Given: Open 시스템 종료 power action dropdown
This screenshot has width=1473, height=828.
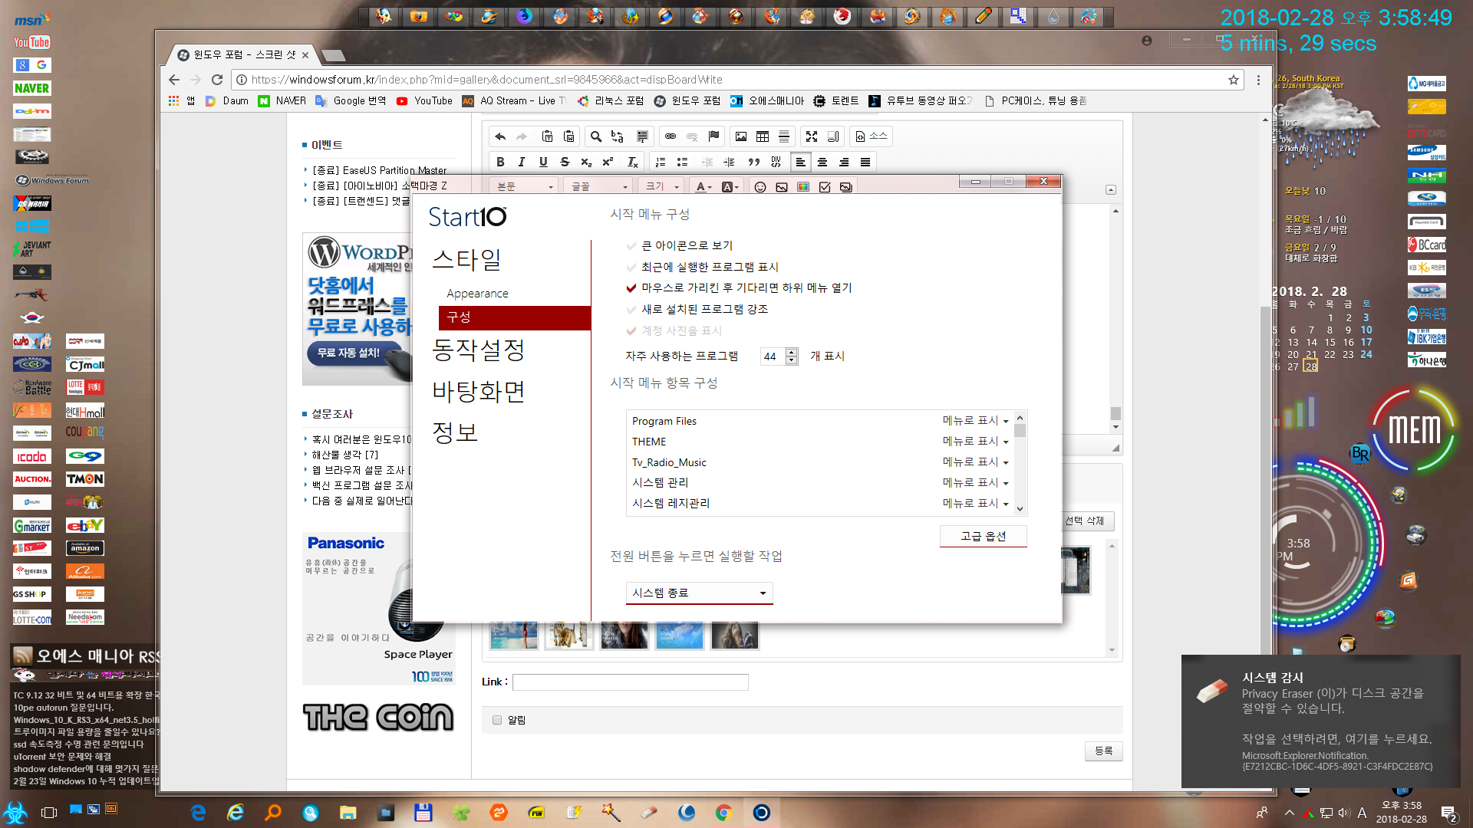Looking at the screenshot, I should (699, 593).
